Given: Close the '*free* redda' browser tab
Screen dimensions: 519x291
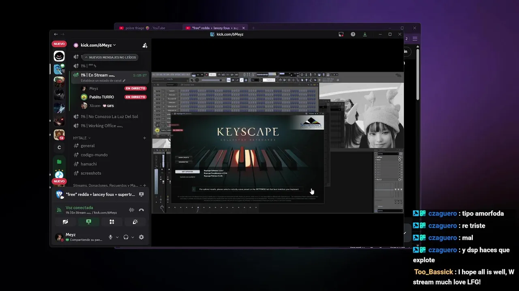Looking at the screenshot, I should (244, 28).
